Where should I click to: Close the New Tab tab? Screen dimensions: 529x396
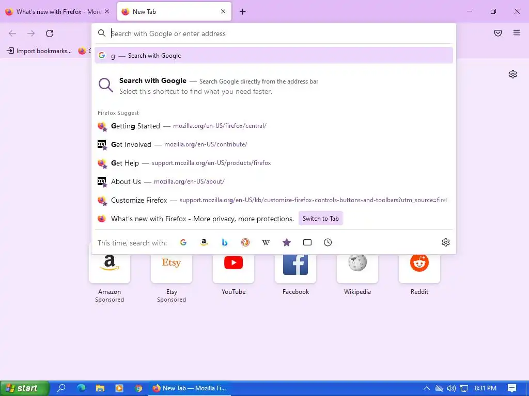[223, 11]
